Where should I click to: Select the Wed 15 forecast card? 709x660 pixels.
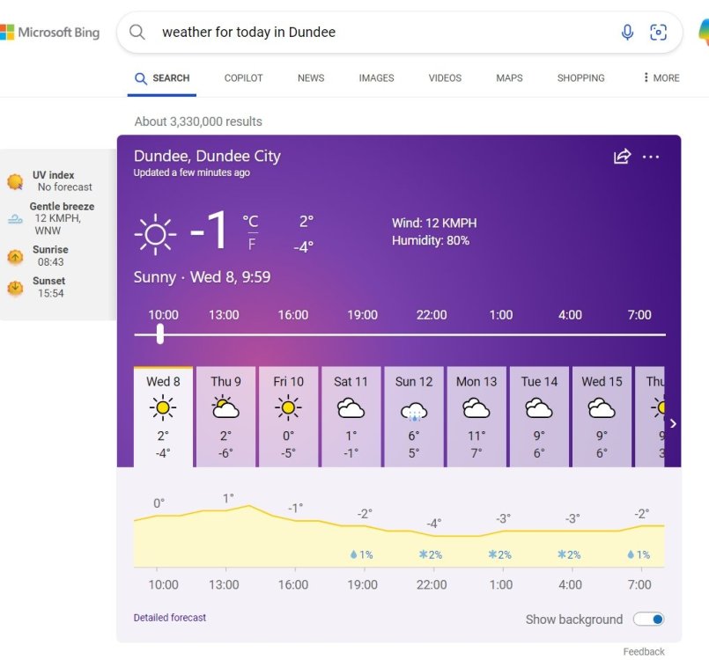(602, 416)
